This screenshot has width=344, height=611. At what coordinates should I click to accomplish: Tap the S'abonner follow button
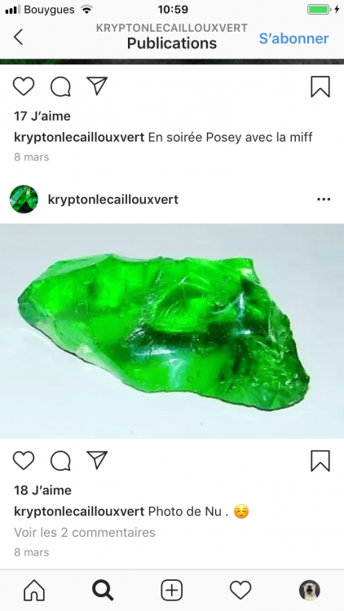coord(293,38)
